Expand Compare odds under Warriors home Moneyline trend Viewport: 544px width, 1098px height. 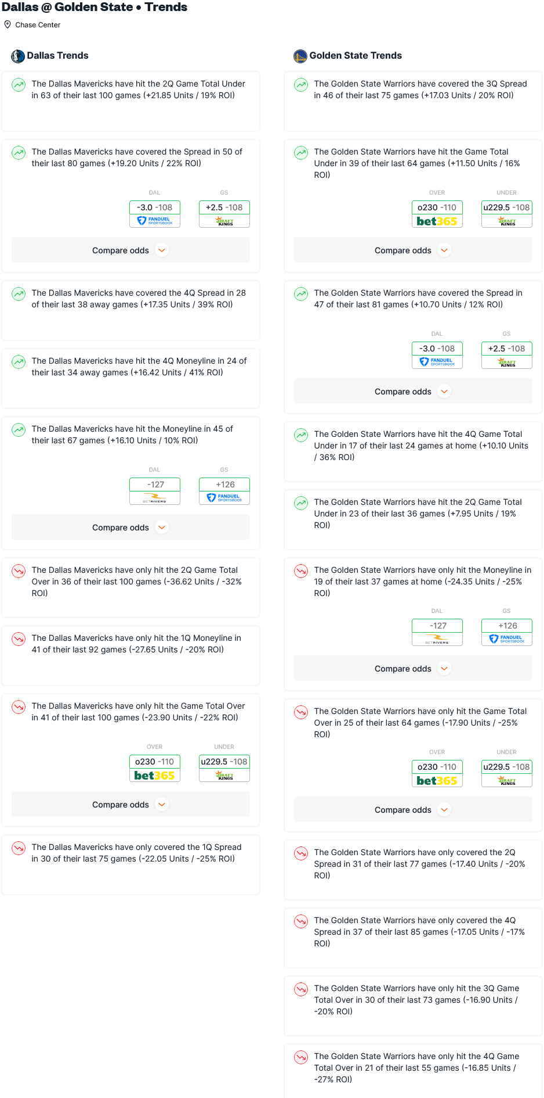[x=413, y=669]
